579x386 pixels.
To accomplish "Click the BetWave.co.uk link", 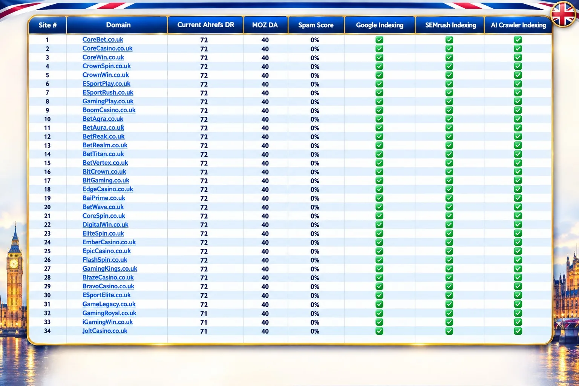I will tap(103, 207).
